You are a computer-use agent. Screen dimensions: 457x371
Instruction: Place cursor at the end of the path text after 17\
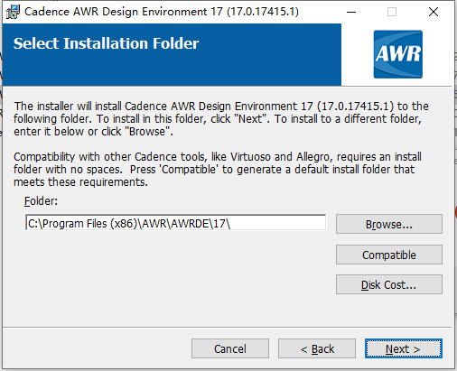[230, 223]
